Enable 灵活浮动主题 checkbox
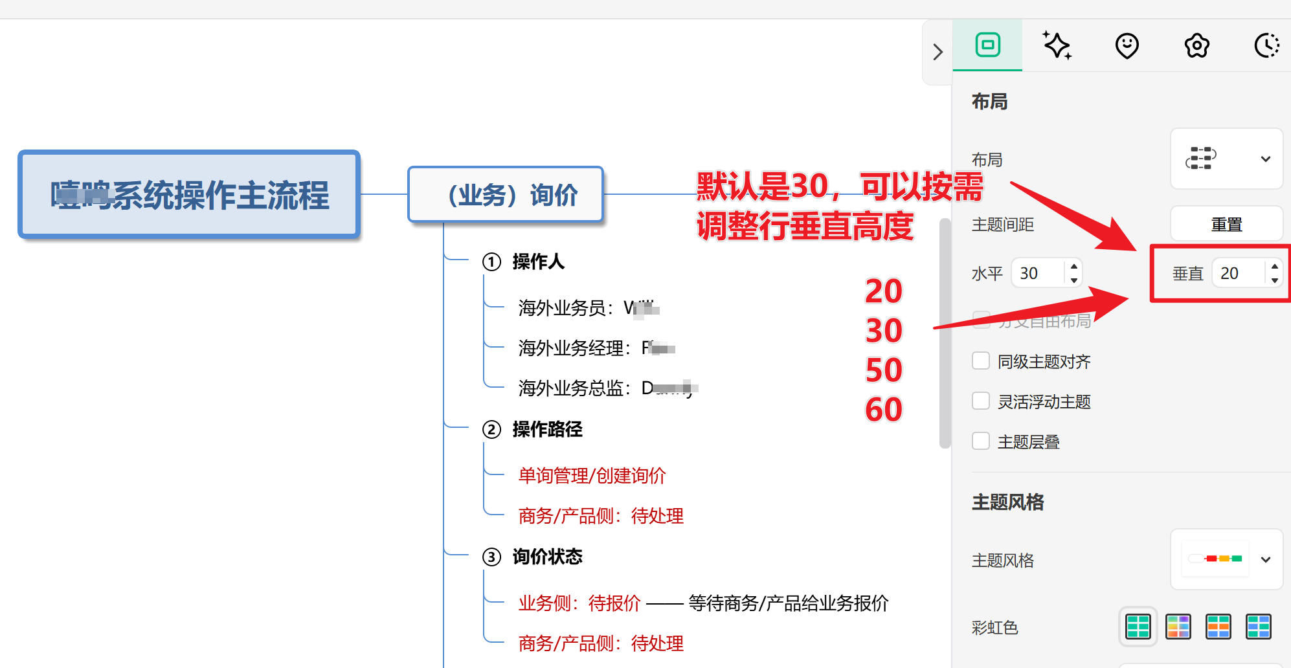Screen dimensions: 1291x668 [x=981, y=401]
